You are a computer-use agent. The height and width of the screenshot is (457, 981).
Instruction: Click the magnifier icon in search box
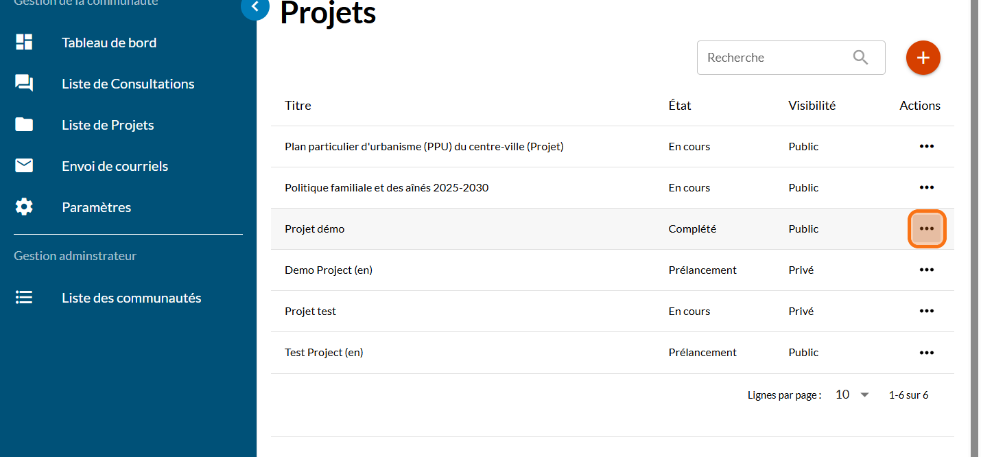860,58
